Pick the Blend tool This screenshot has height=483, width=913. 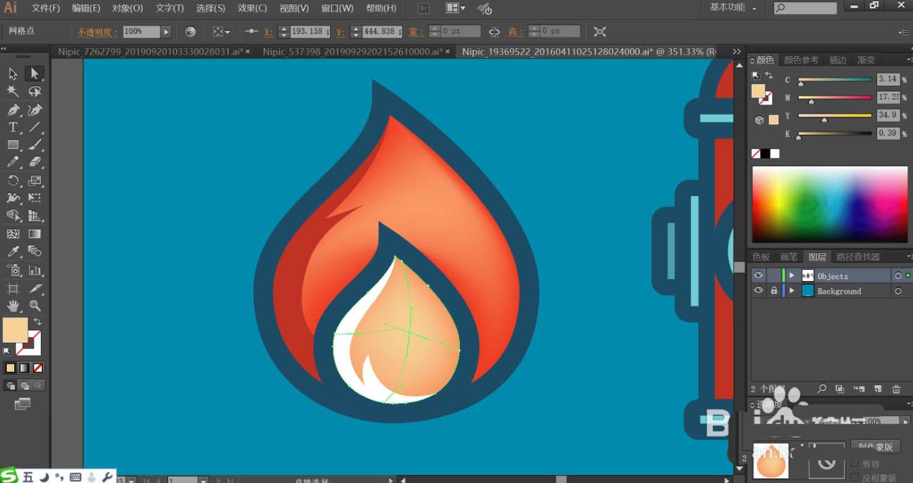click(35, 251)
